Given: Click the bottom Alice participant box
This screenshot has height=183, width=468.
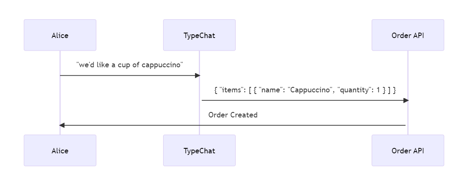Looking at the screenshot, I should [60, 150].
